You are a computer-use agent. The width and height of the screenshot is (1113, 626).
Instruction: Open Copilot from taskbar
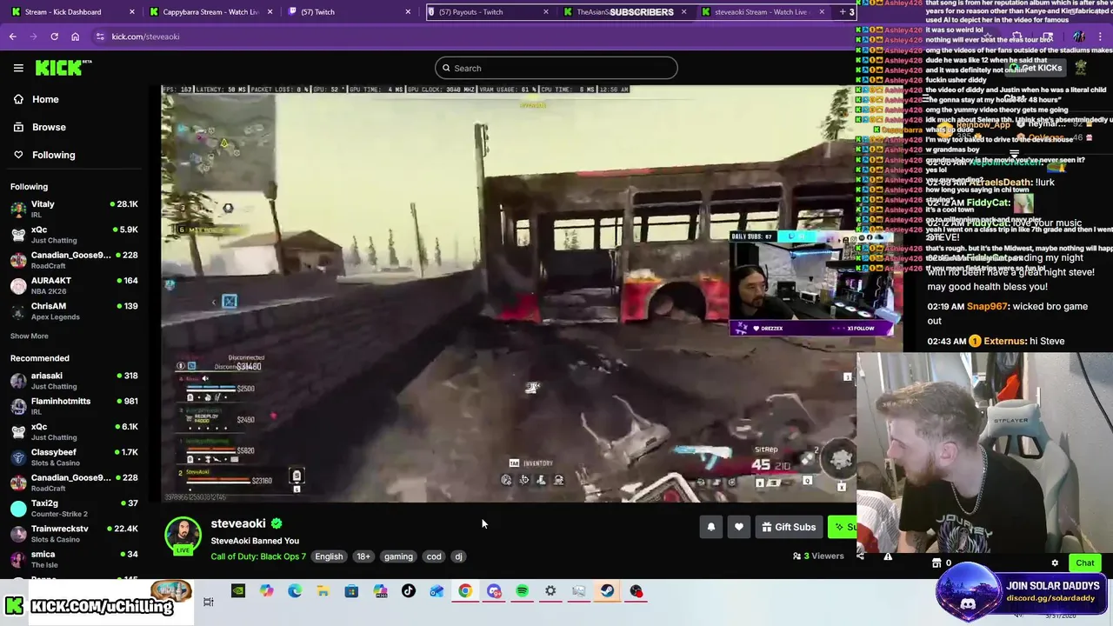click(266, 591)
